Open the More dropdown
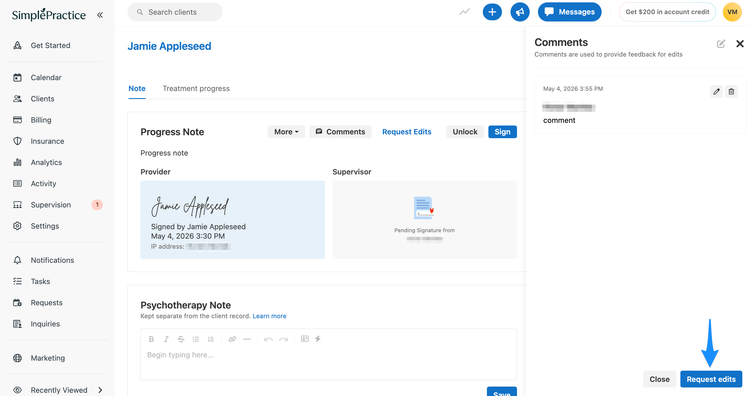Screen dimensions: 755x396 pyautogui.click(x=286, y=132)
